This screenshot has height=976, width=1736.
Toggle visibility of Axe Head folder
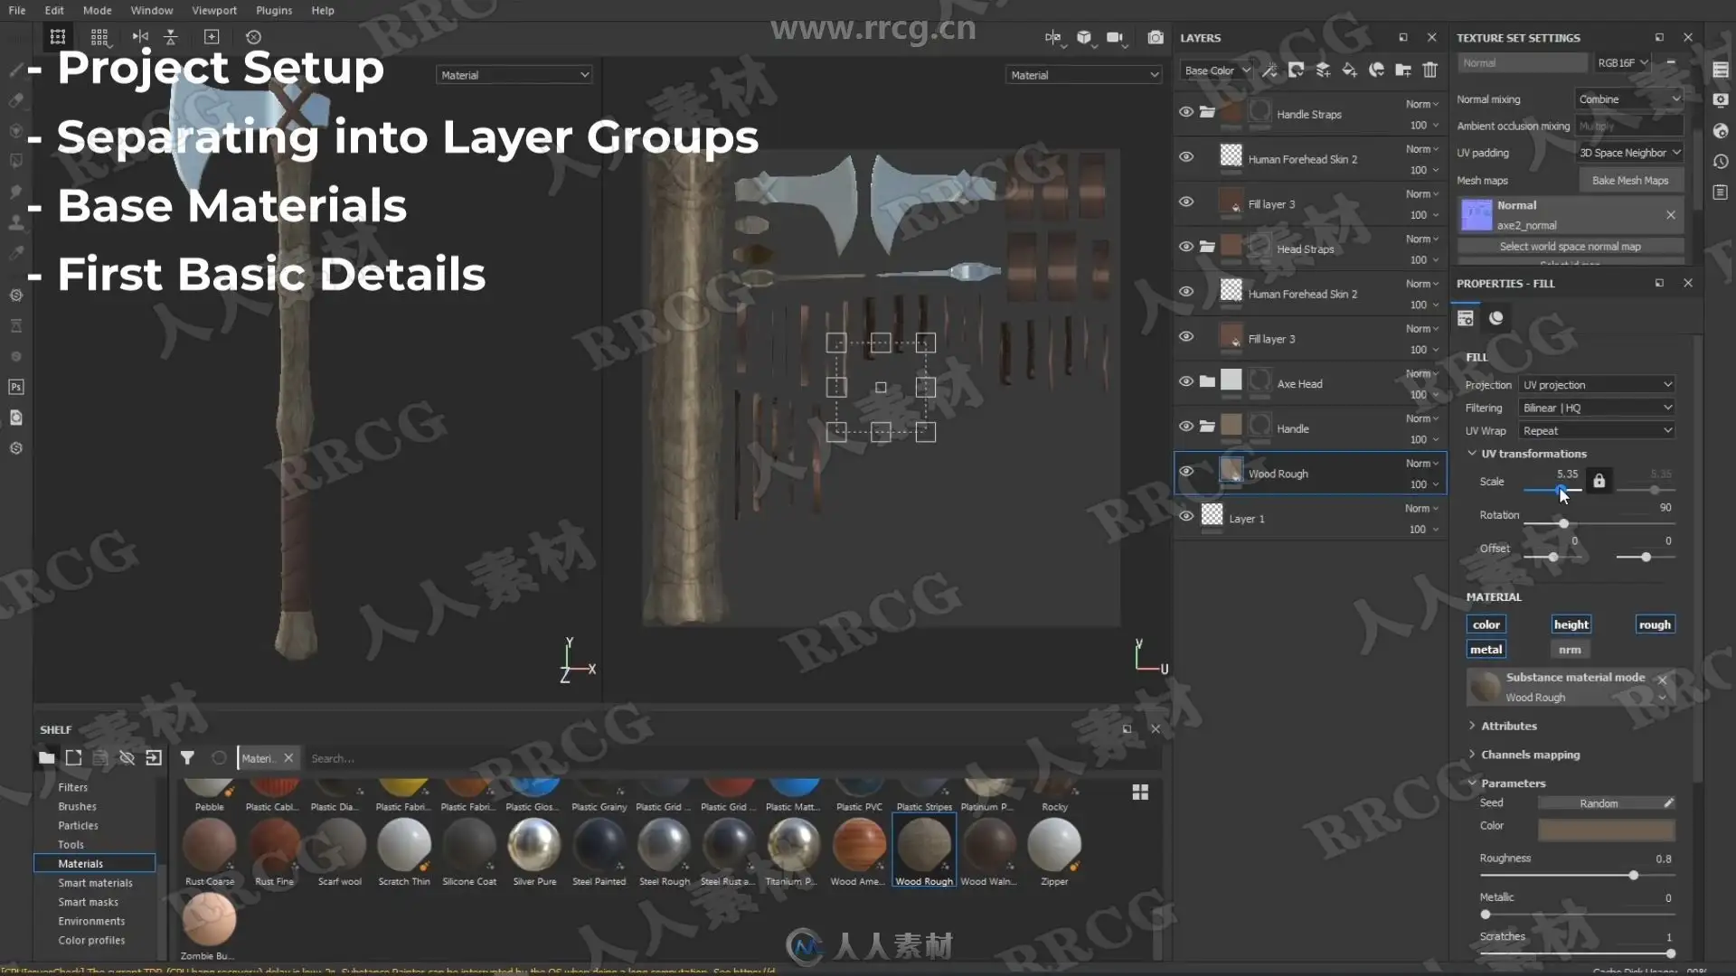pyautogui.click(x=1186, y=381)
